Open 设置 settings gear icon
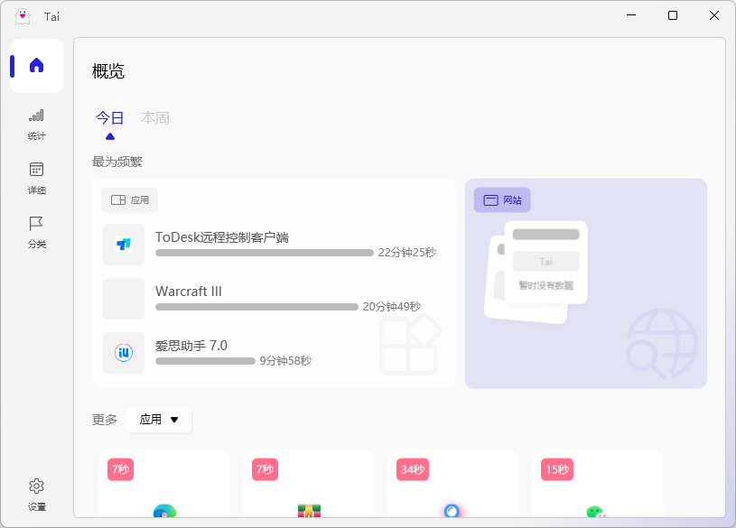Viewport: 736px width, 528px height. coord(37,495)
